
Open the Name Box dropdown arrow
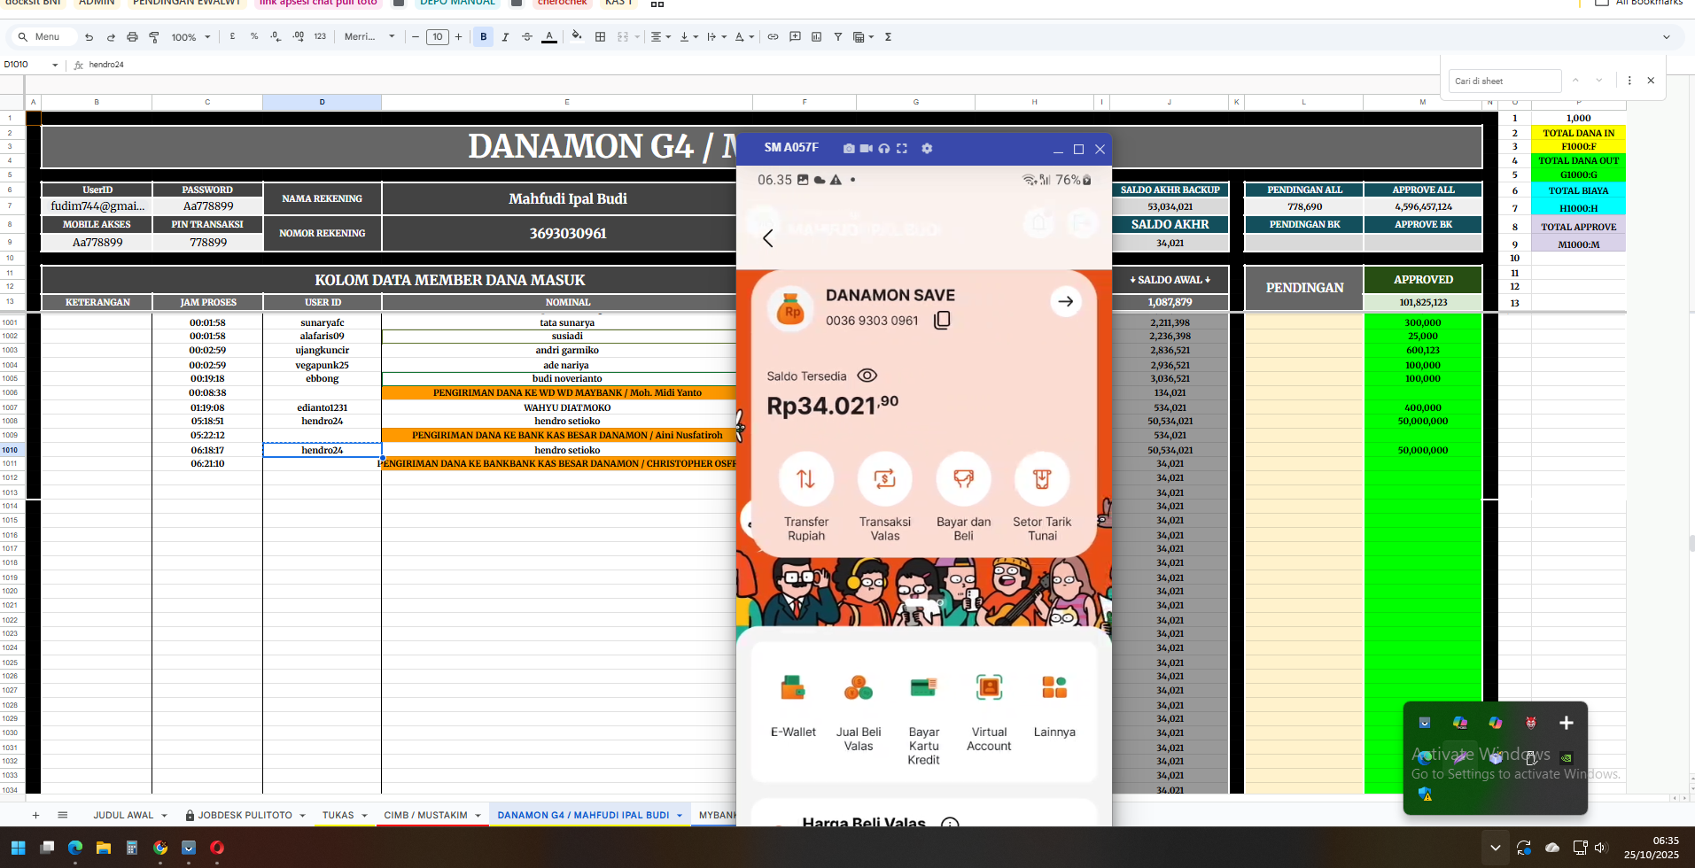click(55, 65)
